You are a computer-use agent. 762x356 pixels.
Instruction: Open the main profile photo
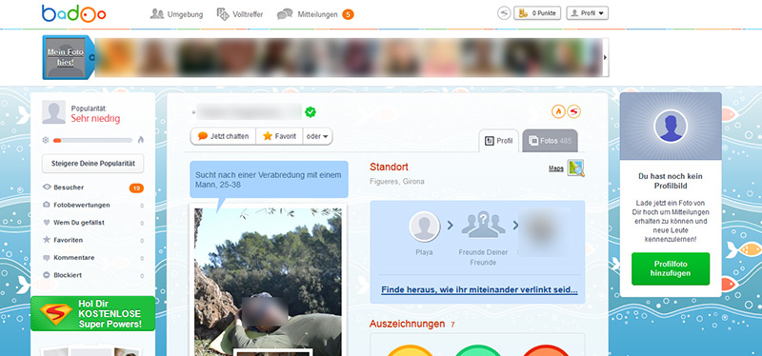pyautogui.click(x=268, y=282)
